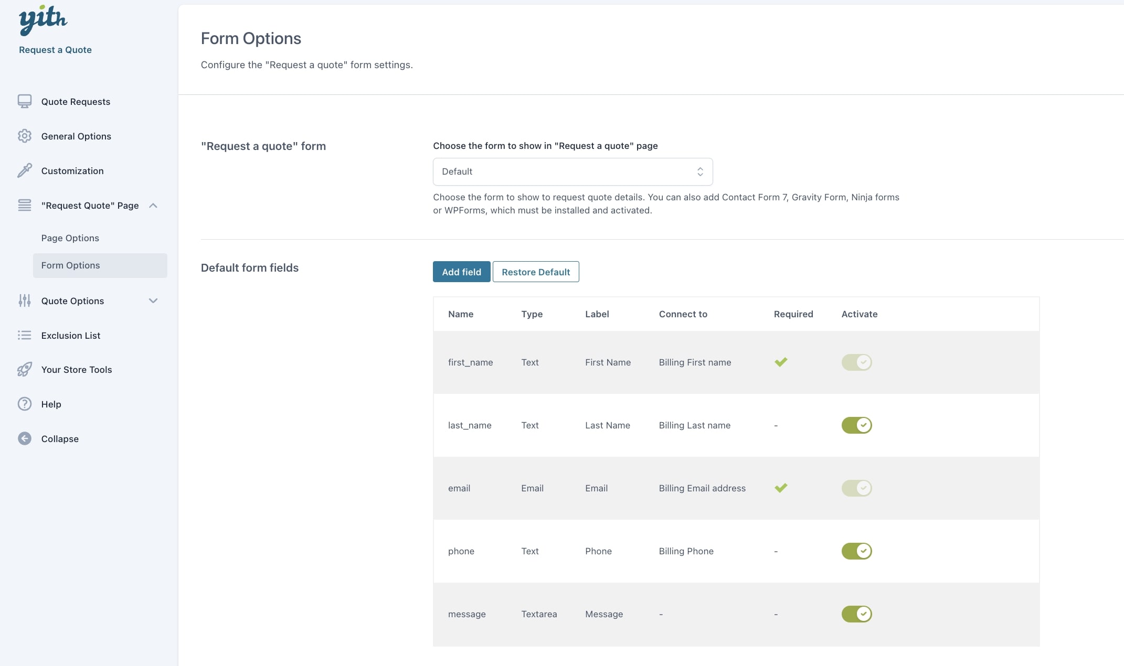
Task: Click the Collapse arrow icon
Action: 25,438
